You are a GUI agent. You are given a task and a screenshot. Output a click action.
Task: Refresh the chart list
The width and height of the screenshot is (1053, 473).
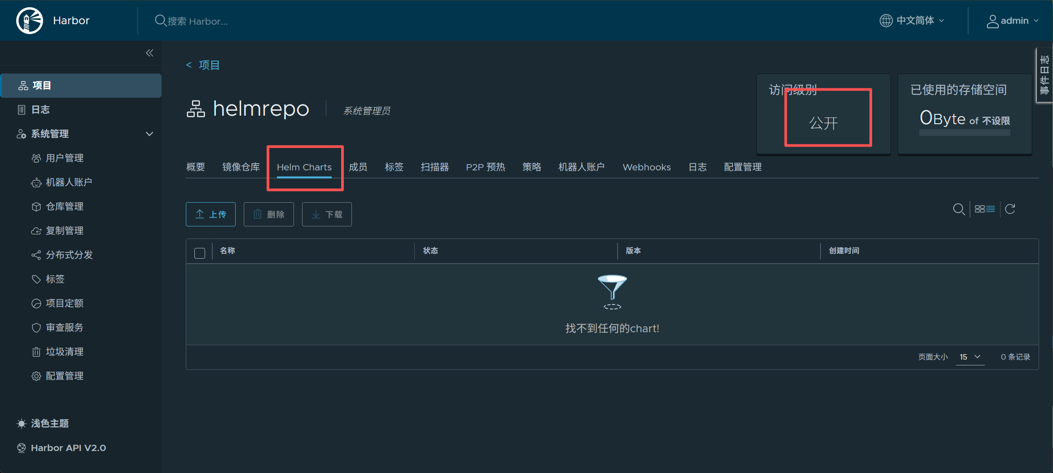click(1010, 209)
